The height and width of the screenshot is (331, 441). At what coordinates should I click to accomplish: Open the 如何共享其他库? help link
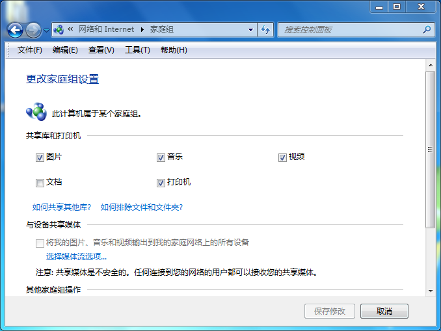[62, 207]
